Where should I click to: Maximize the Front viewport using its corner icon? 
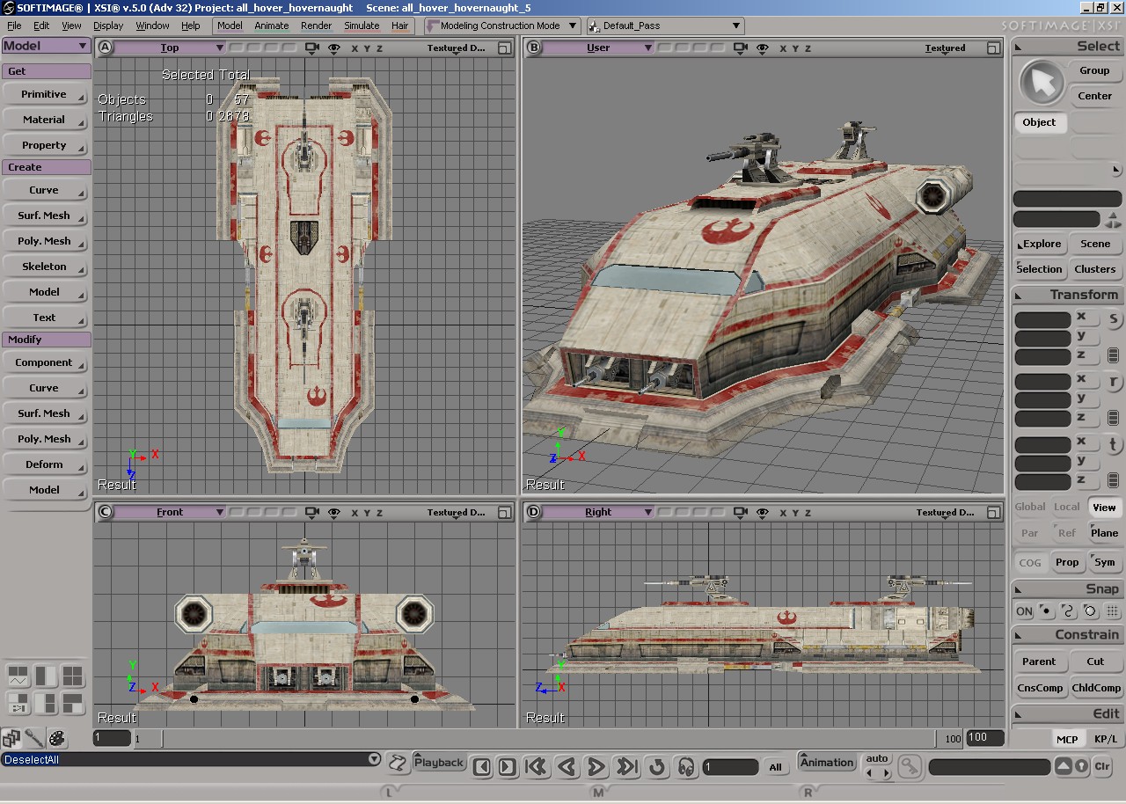click(x=505, y=512)
